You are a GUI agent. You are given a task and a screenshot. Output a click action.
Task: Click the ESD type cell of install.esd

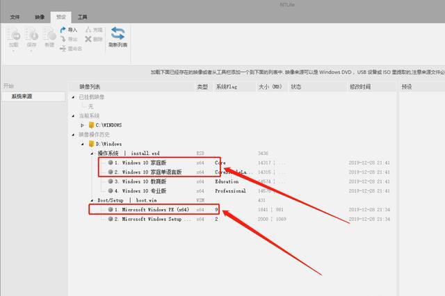pos(200,154)
